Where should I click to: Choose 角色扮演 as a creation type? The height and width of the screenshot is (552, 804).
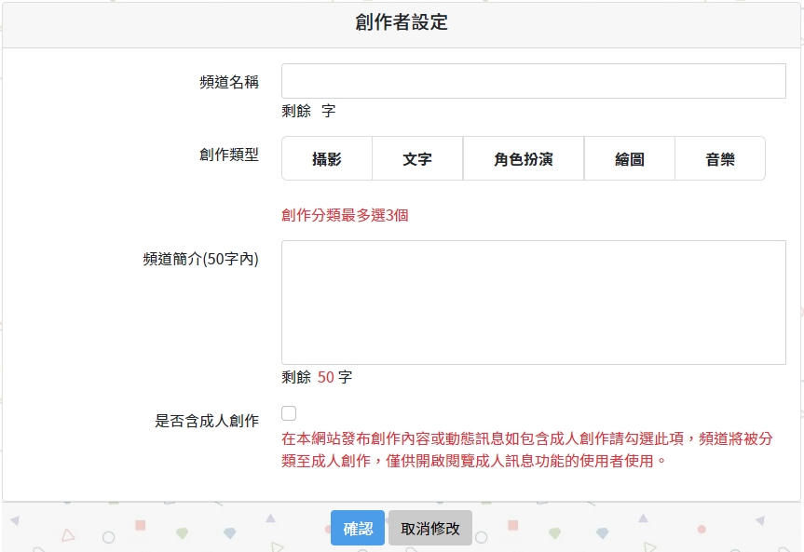tap(523, 159)
